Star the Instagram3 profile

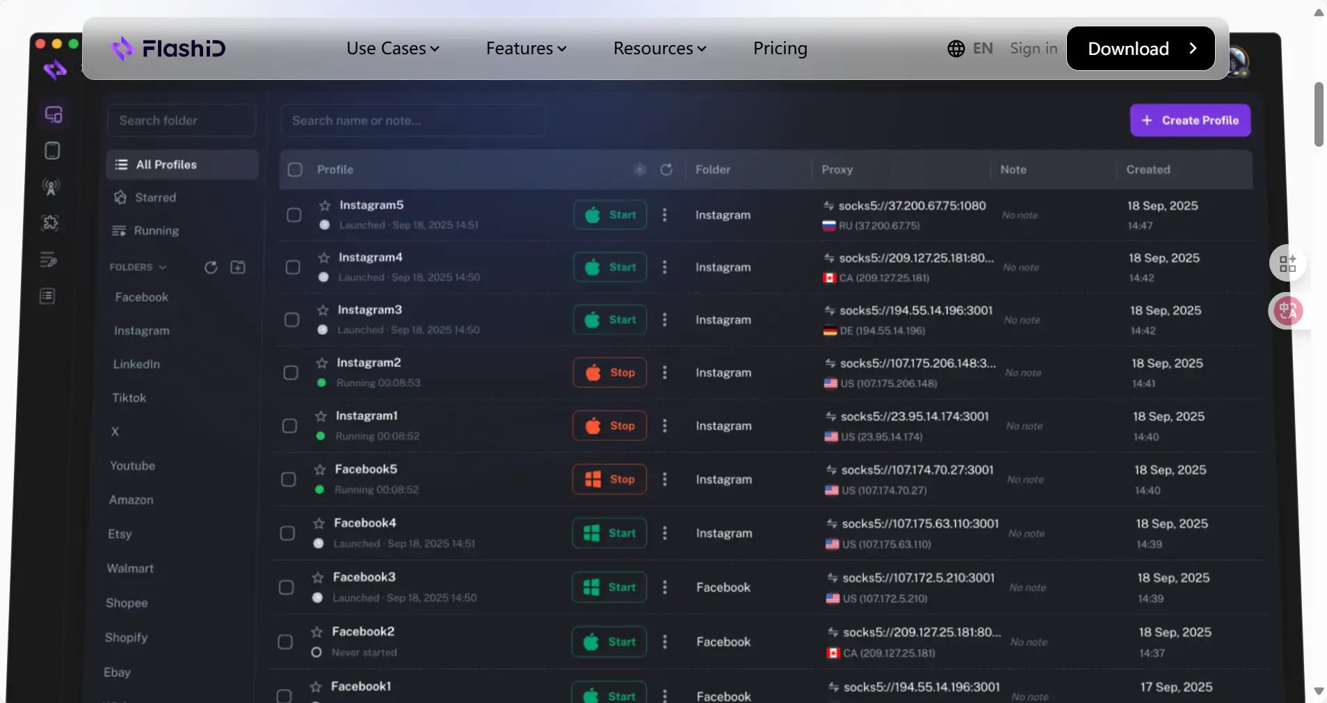(323, 310)
